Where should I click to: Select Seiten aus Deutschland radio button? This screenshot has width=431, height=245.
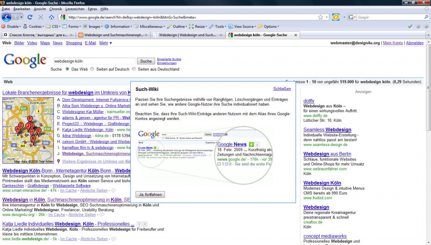134,69
